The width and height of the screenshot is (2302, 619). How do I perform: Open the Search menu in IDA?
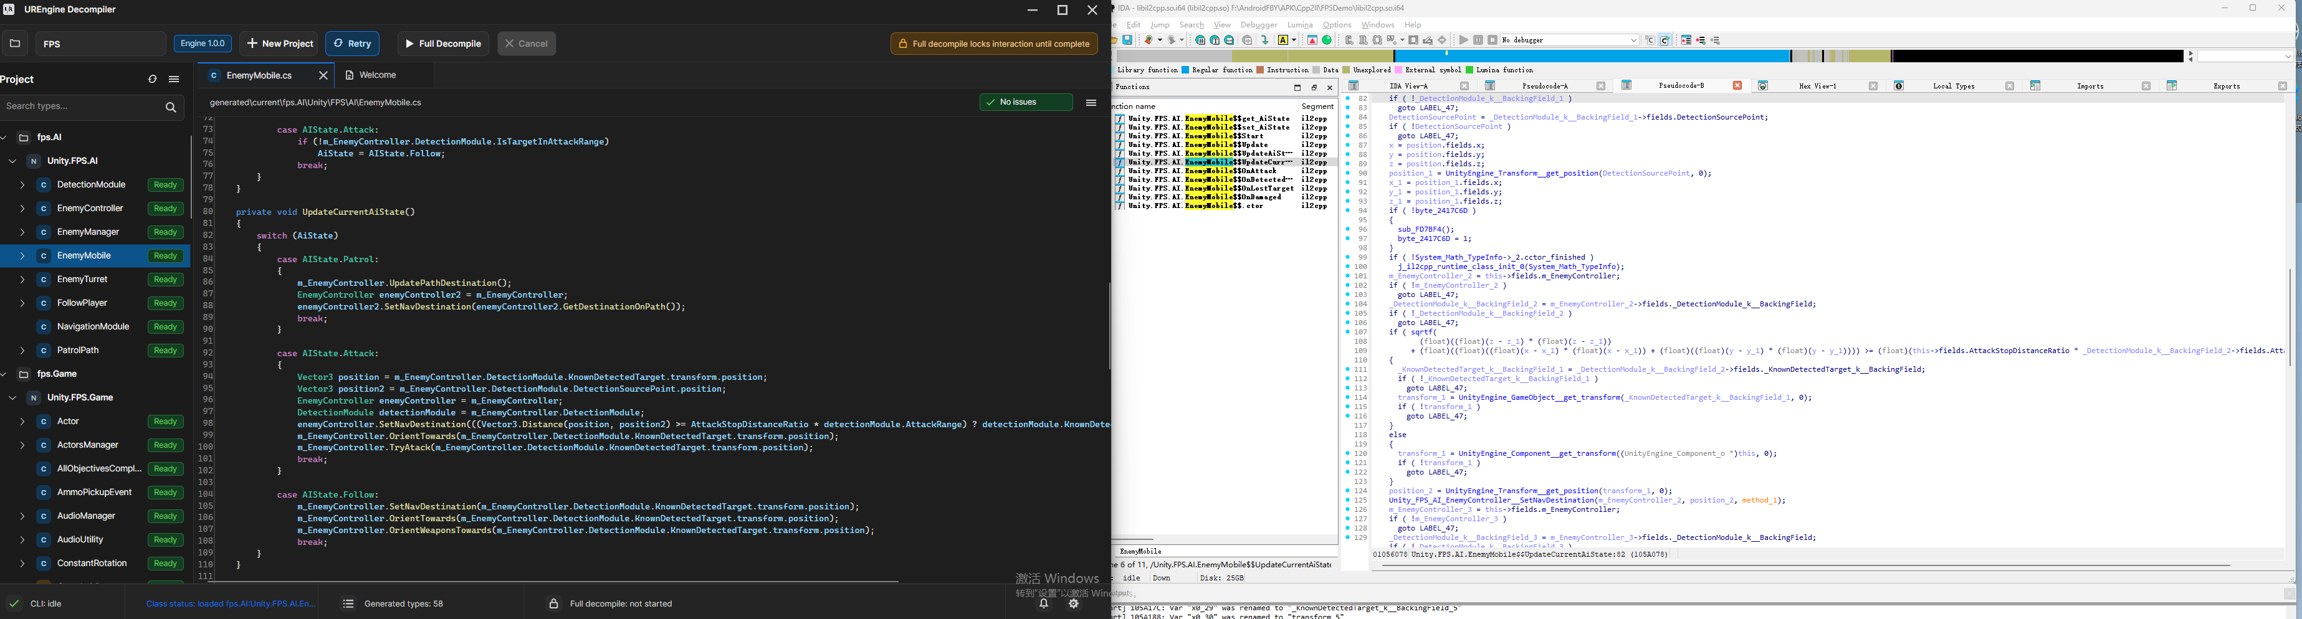pyautogui.click(x=1192, y=25)
